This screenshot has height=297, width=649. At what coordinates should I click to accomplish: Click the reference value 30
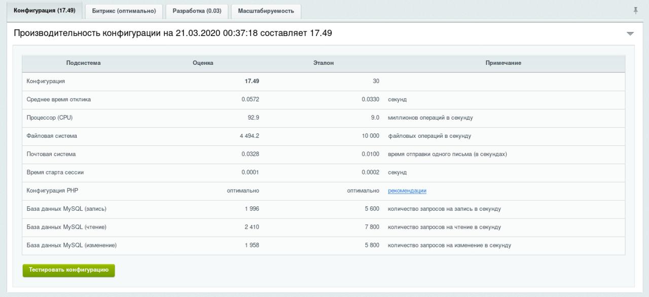point(376,81)
